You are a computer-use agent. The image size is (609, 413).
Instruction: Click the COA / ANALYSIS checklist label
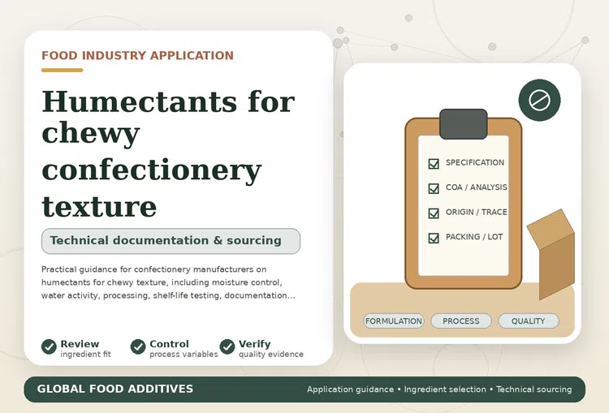coord(477,187)
